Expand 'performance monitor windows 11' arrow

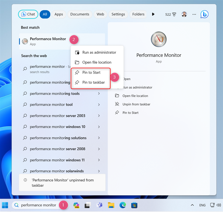pos(99,160)
